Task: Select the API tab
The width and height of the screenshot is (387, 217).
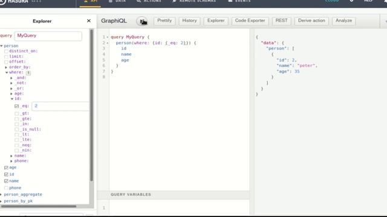Action: pos(90,1)
